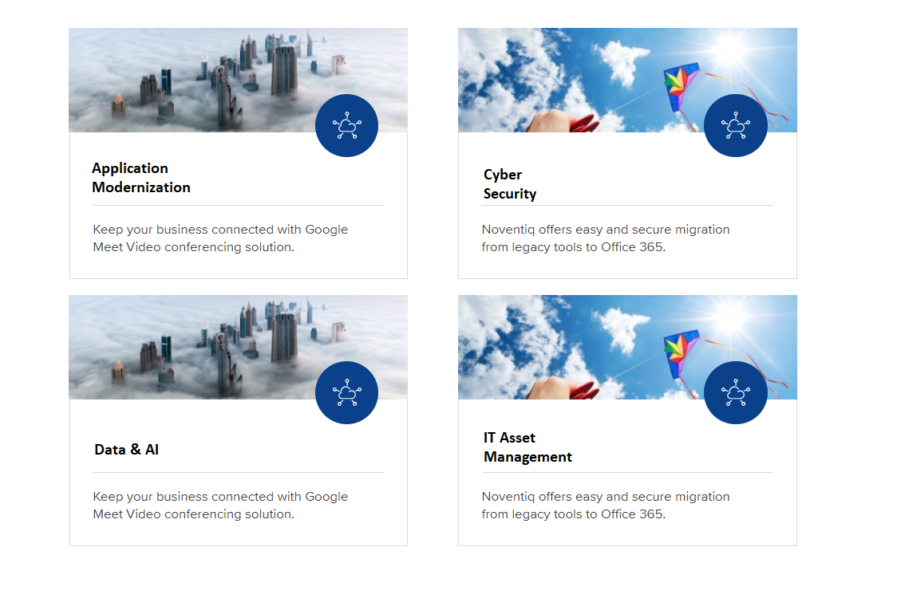
Task: Click the cloud network icon on Data & AI card
Action: point(346,393)
